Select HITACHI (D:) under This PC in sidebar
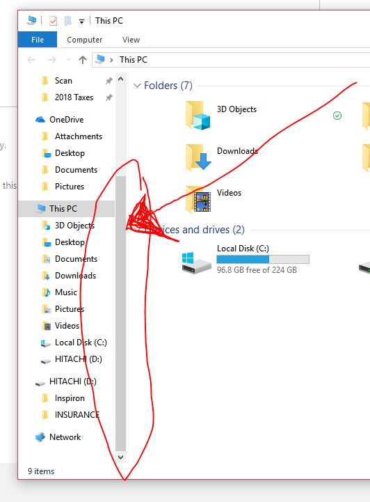 [79, 359]
